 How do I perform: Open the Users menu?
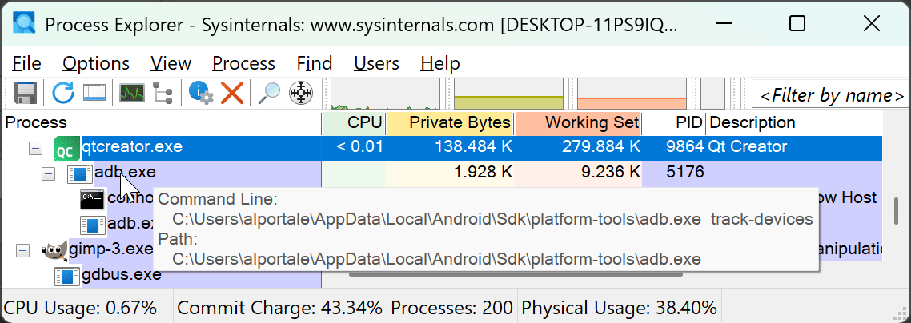point(376,63)
